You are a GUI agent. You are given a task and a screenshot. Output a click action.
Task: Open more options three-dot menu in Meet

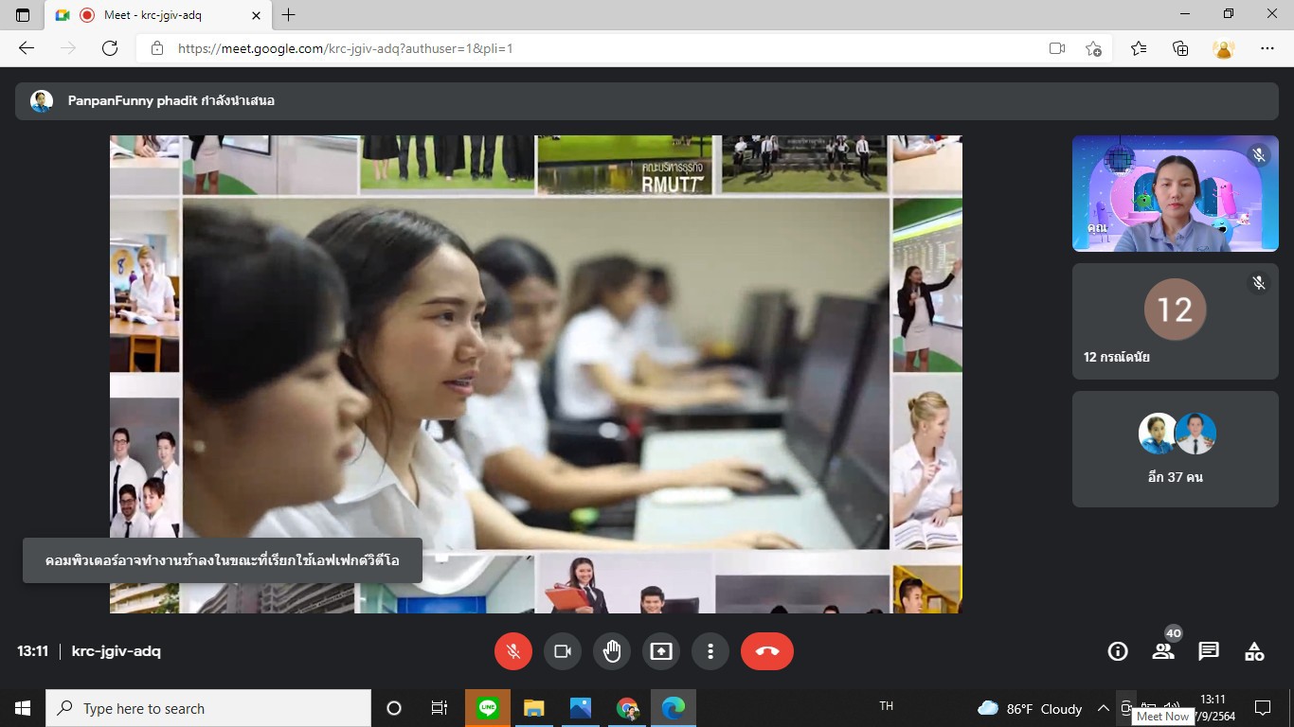tap(710, 651)
